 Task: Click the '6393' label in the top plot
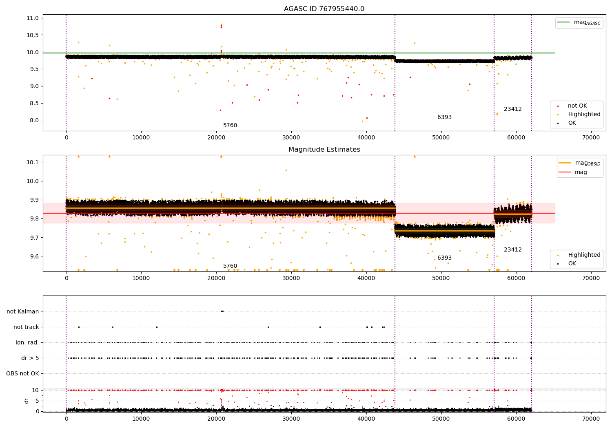(x=444, y=117)
